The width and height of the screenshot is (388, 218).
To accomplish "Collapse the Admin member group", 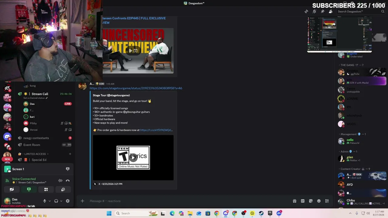I will tap(349, 151).
